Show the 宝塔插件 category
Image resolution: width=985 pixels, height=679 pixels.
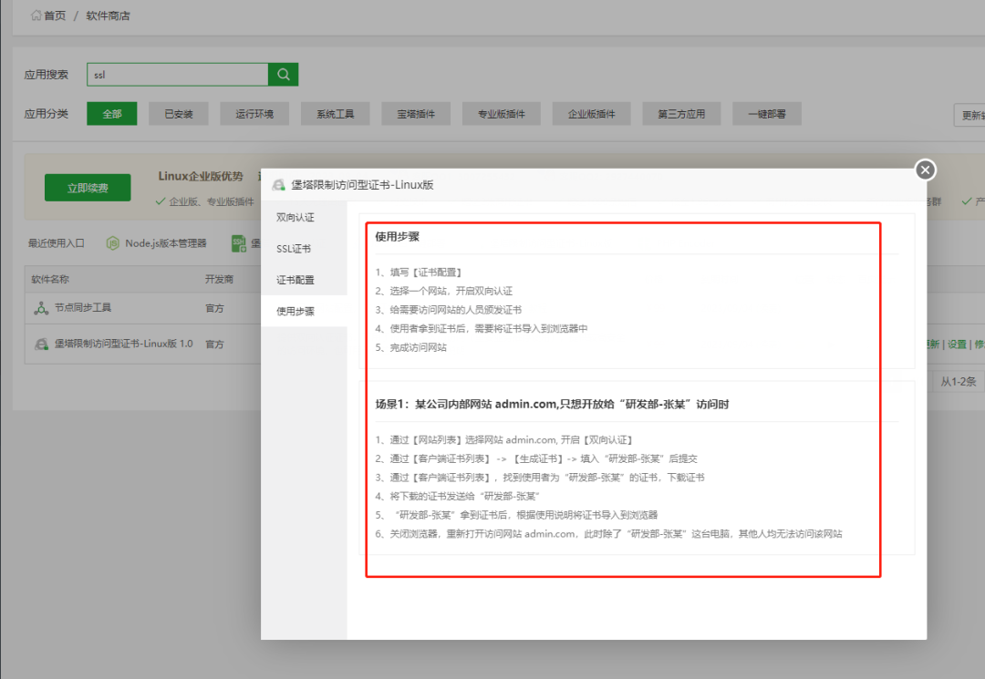coord(416,114)
